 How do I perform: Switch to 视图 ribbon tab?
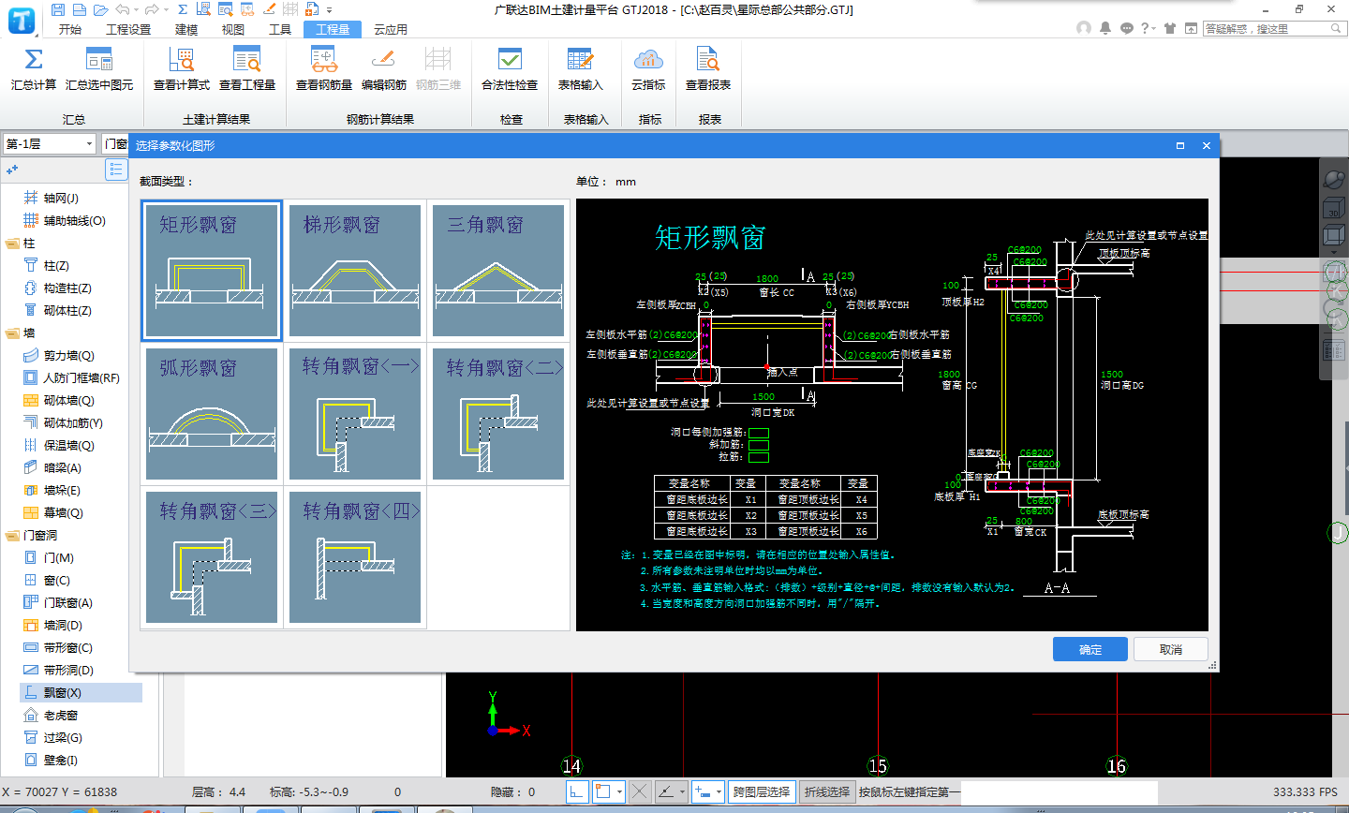pos(233,29)
